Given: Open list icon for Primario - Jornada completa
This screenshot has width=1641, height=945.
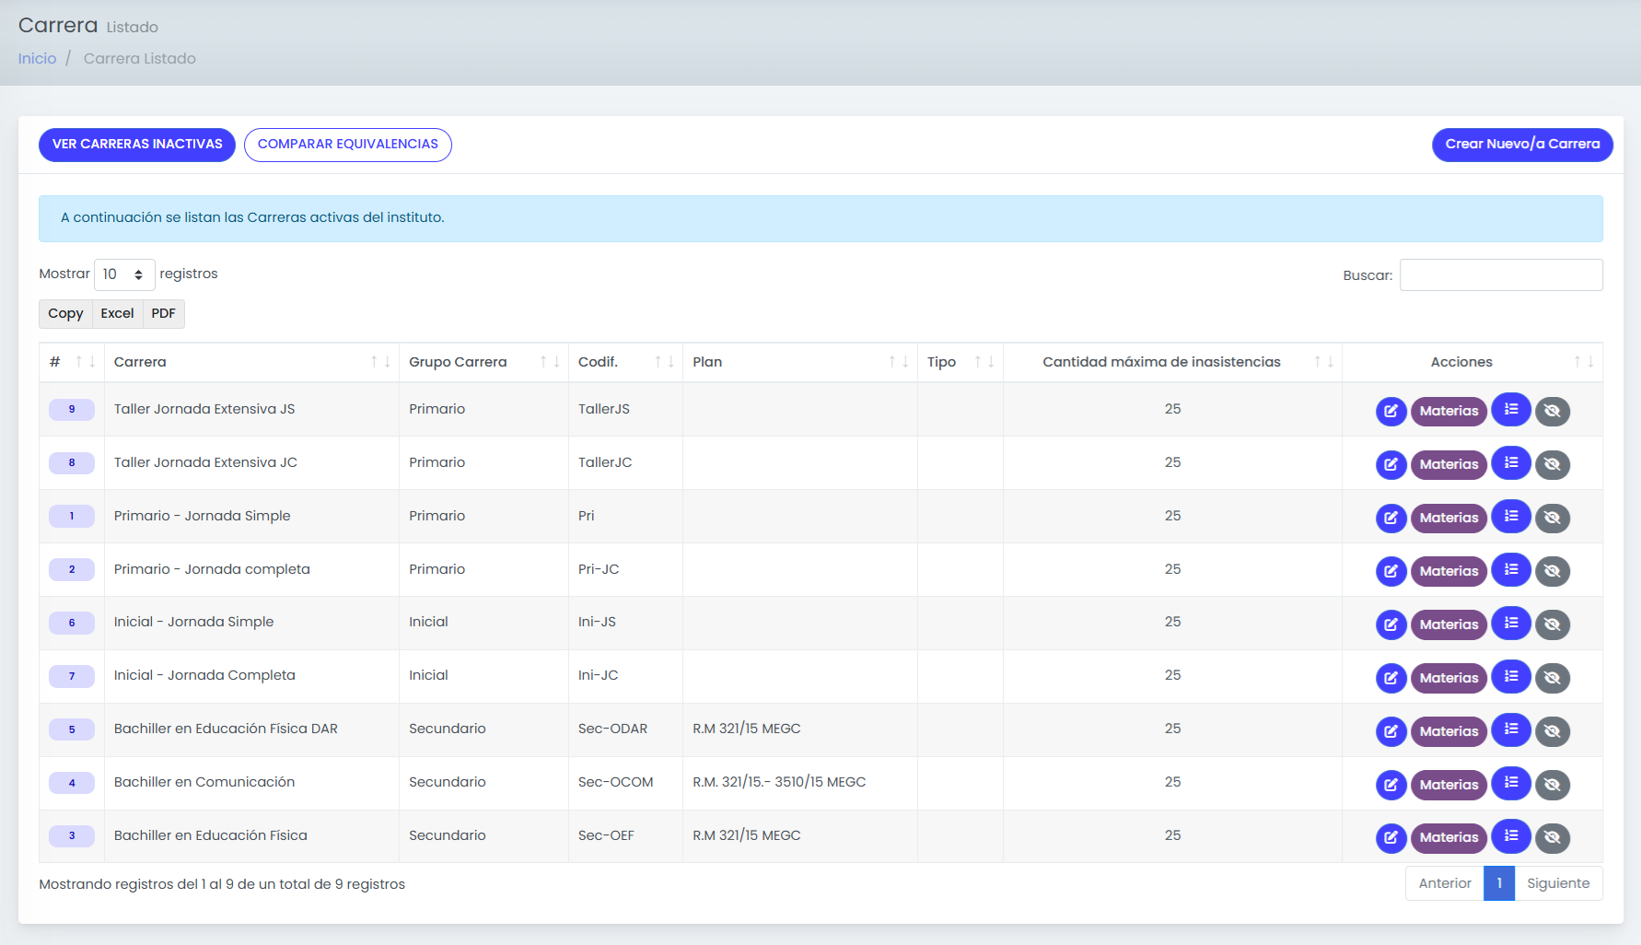Looking at the screenshot, I should click(x=1511, y=569).
